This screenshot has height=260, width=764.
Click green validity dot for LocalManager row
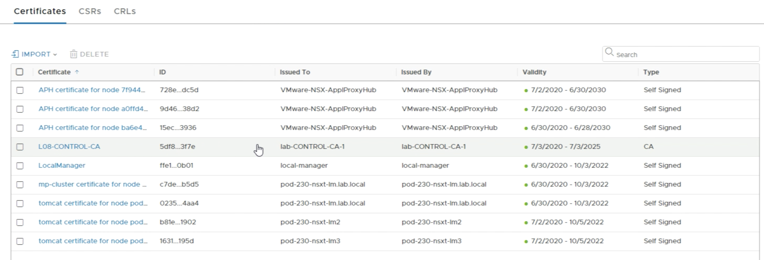point(526,166)
